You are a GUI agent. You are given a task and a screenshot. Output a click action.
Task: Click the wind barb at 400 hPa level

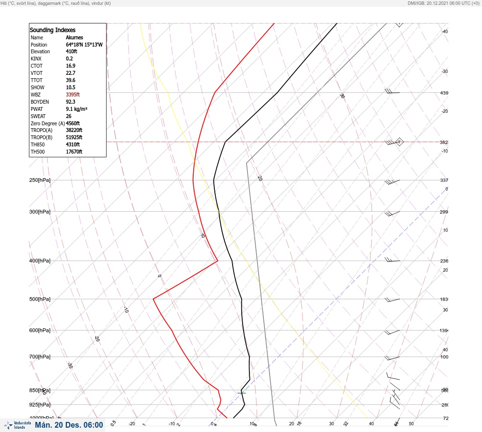click(x=392, y=260)
